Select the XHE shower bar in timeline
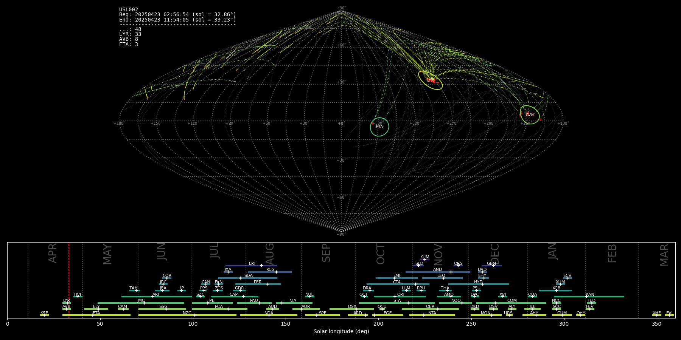 point(657,315)
